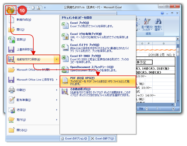Open その他の形式(O) save dialog

(x=98, y=92)
